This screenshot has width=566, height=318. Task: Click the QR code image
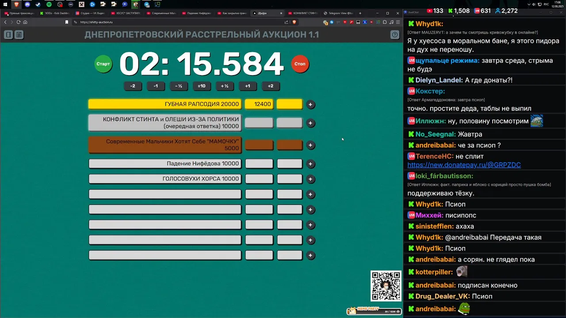[x=386, y=286]
